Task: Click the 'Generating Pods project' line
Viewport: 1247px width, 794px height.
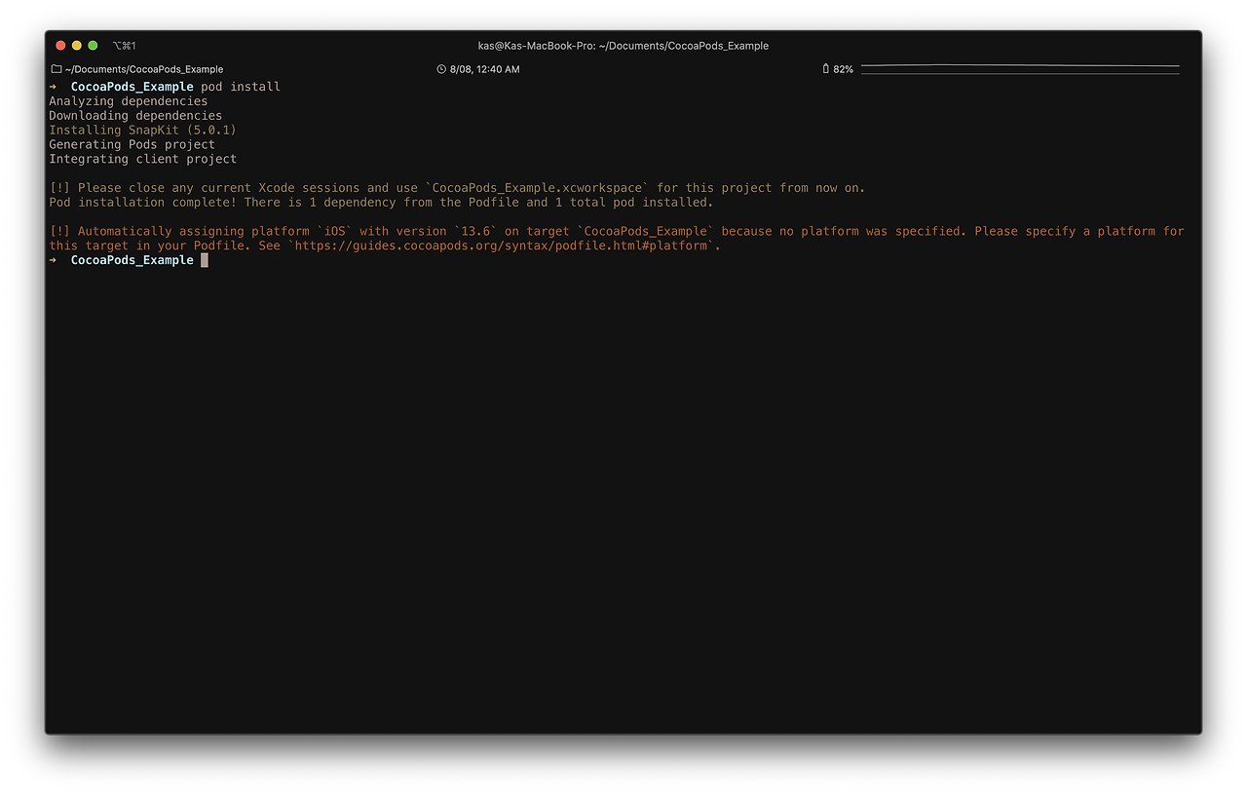Action: pyautogui.click(x=132, y=145)
